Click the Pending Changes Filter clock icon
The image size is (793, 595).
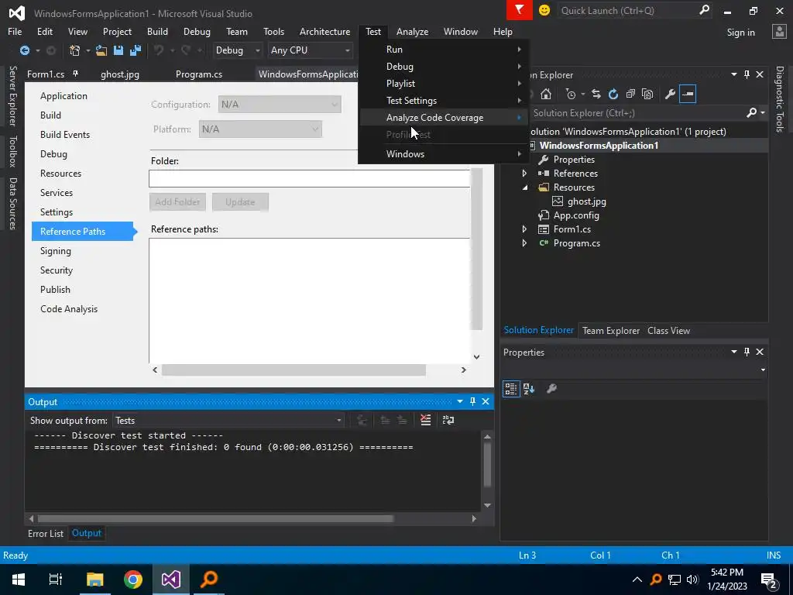point(571,94)
